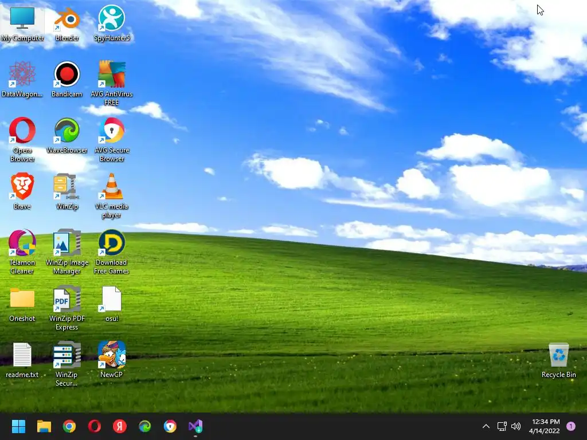Select the WinZip desktop shortcut

click(67, 192)
